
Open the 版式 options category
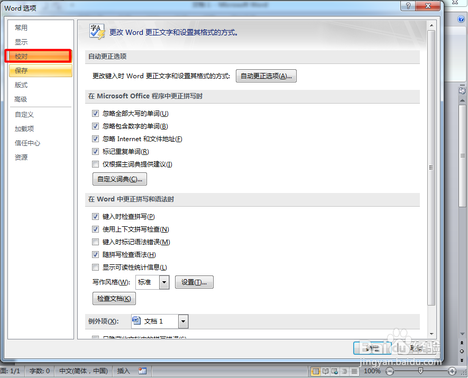(21, 85)
